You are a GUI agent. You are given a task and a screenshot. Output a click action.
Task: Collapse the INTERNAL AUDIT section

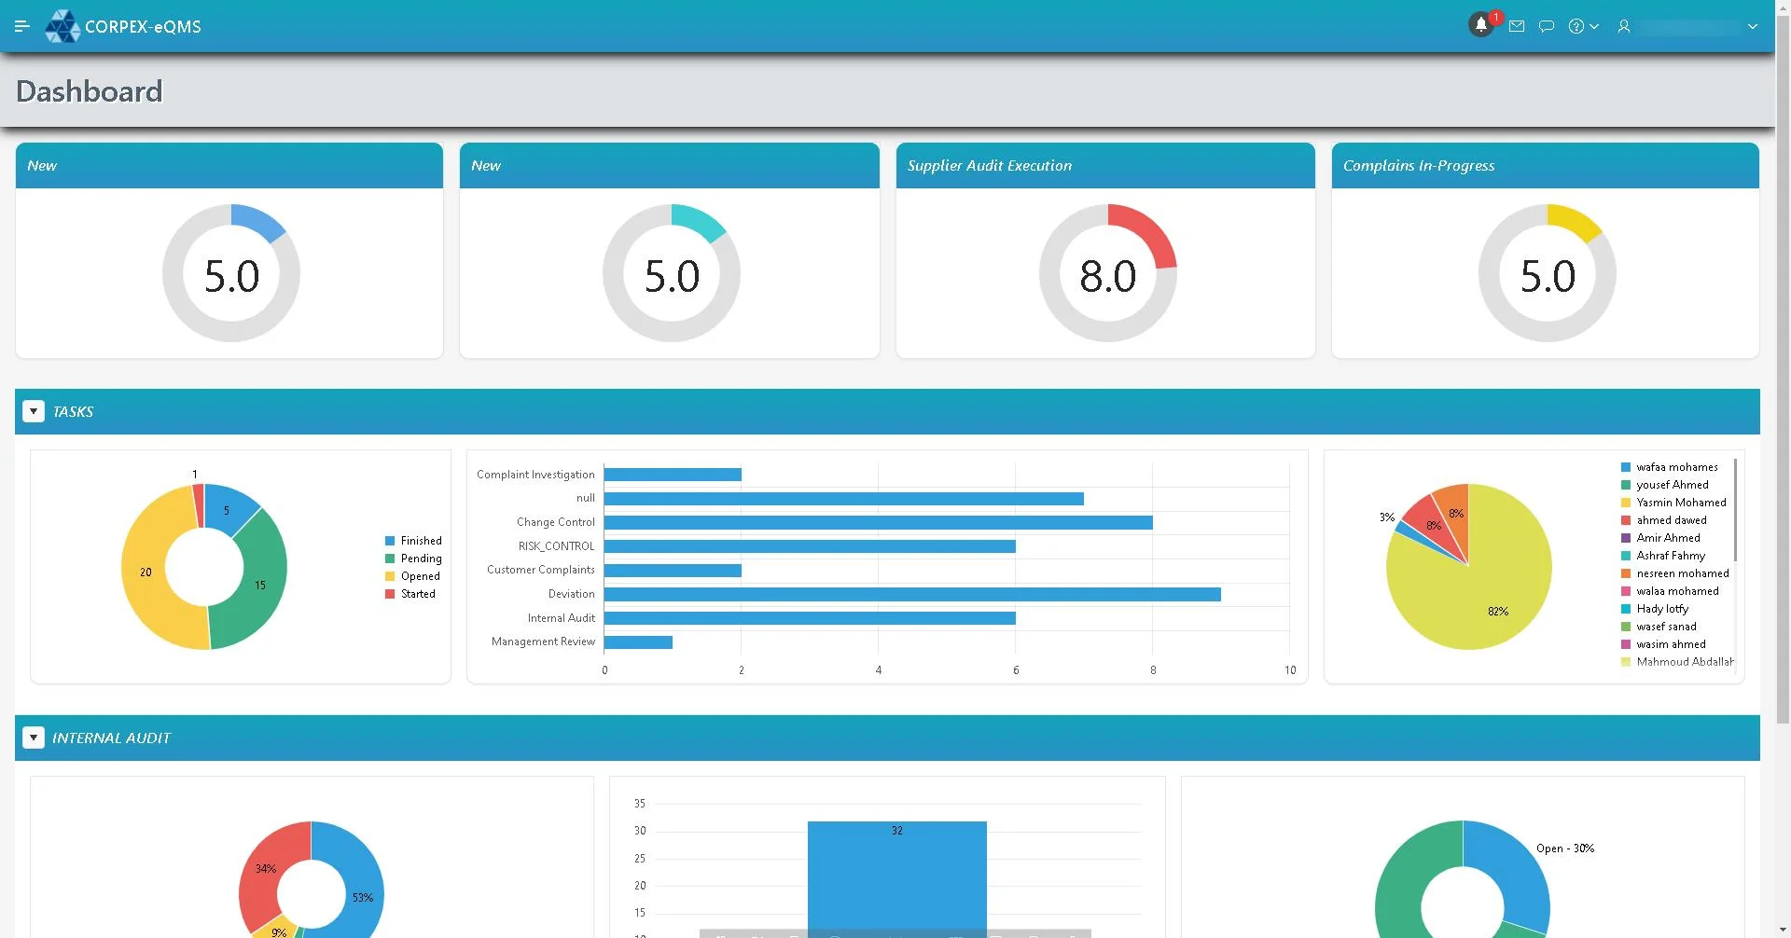click(x=34, y=737)
